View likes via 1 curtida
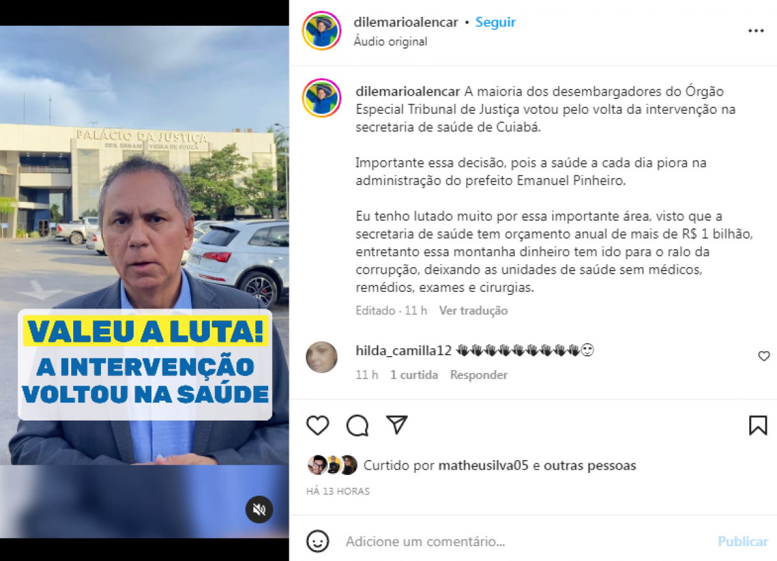The width and height of the screenshot is (777, 561). pos(414,375)
